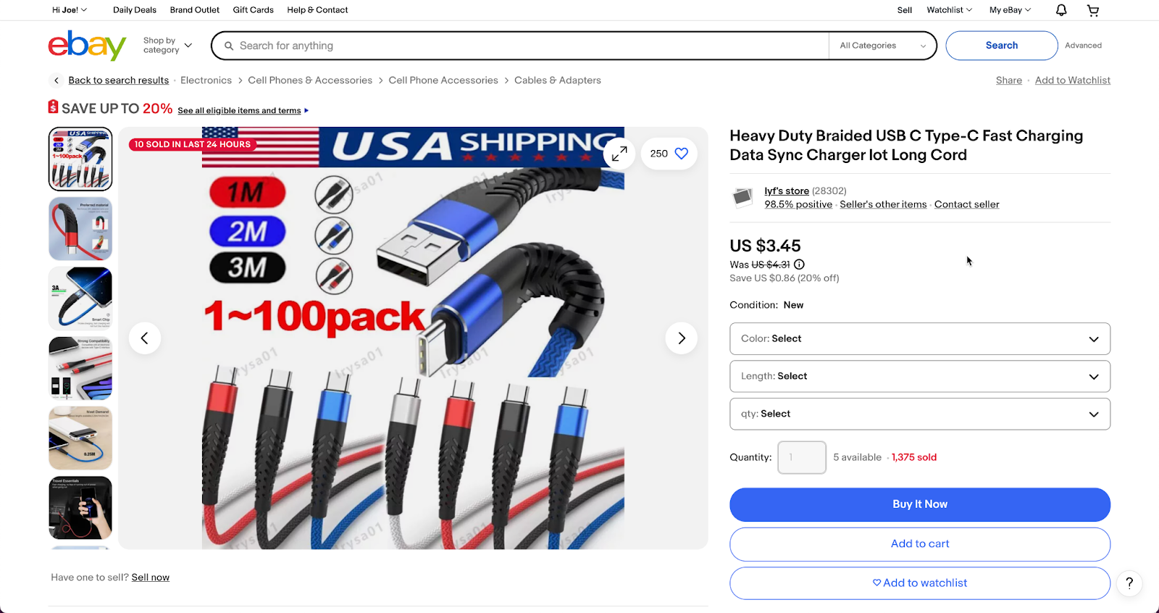Image resolution: width=1159 pixels, height=613 pixels.
Task: Click the eBay logo
Action: click(x=87, y=45)
